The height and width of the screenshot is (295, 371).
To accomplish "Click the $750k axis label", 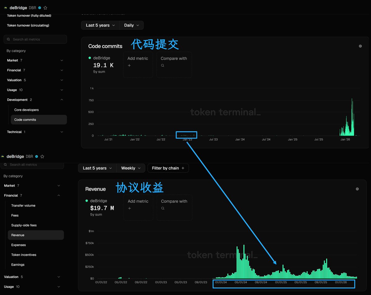I will 90,243.
